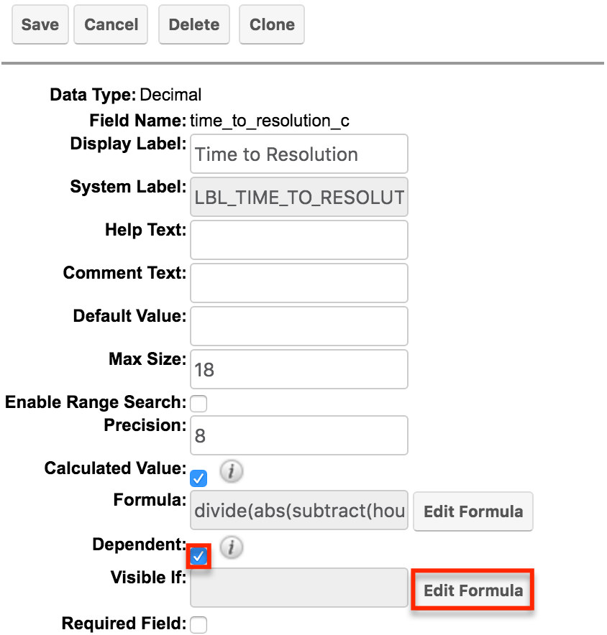Click the disabled System Label field
The height and width of the screenshot is (635, 607).
299,197
